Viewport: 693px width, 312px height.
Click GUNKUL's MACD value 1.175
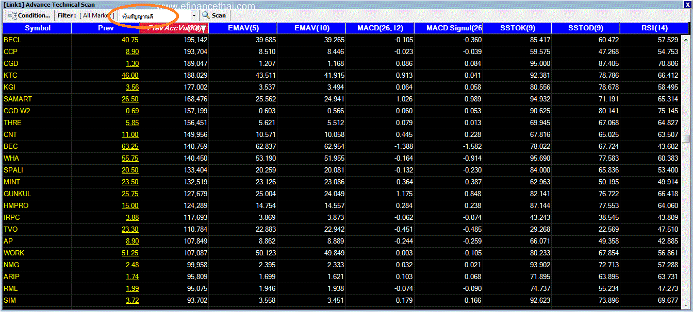(403, 194)
